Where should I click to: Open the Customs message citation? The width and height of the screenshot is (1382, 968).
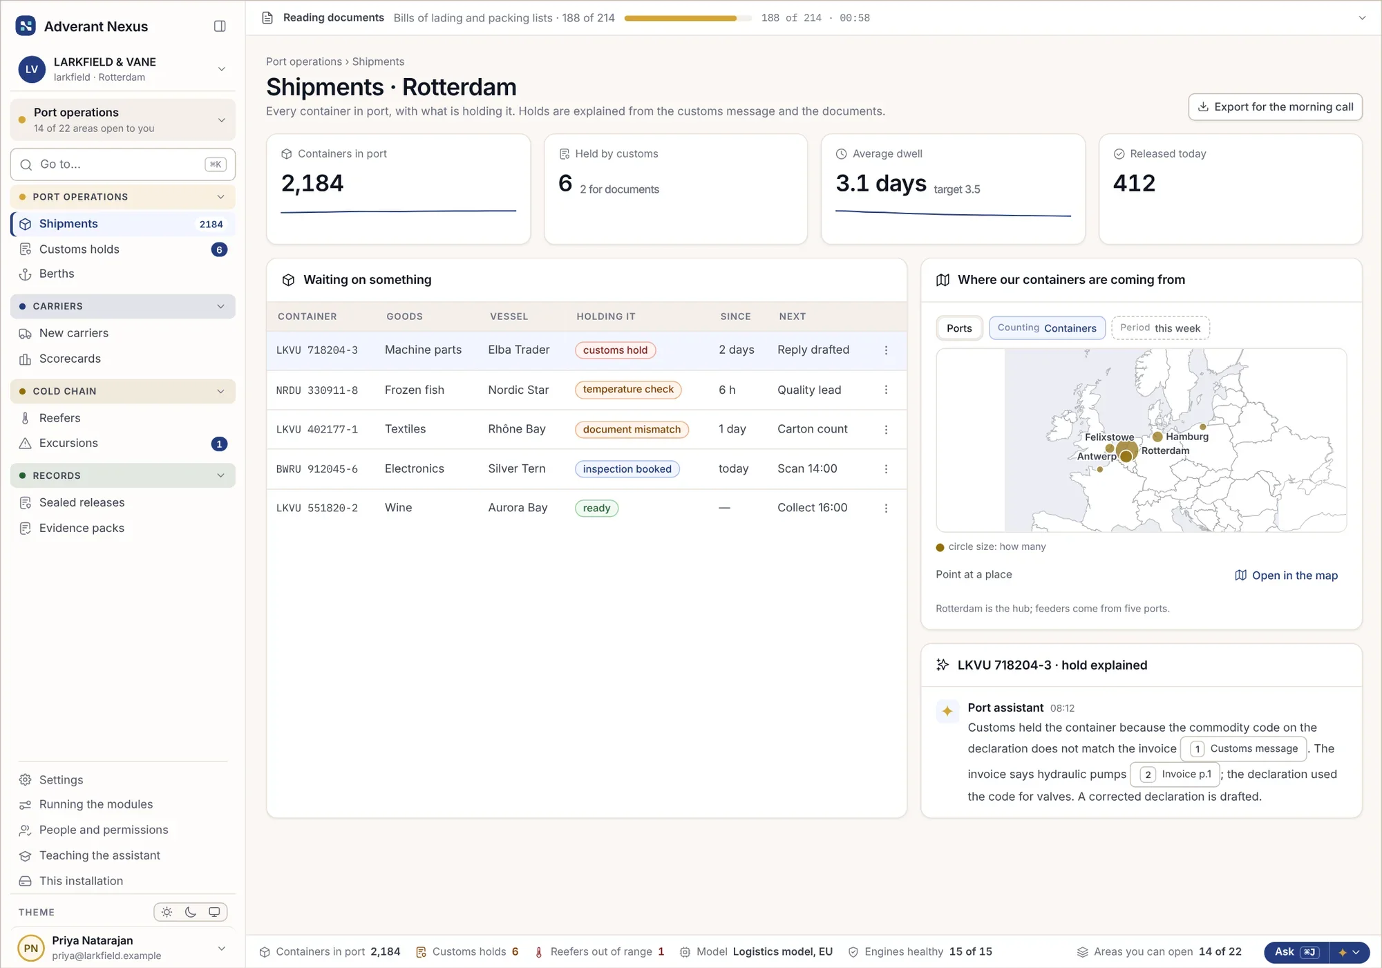(x=1244, y=749)
